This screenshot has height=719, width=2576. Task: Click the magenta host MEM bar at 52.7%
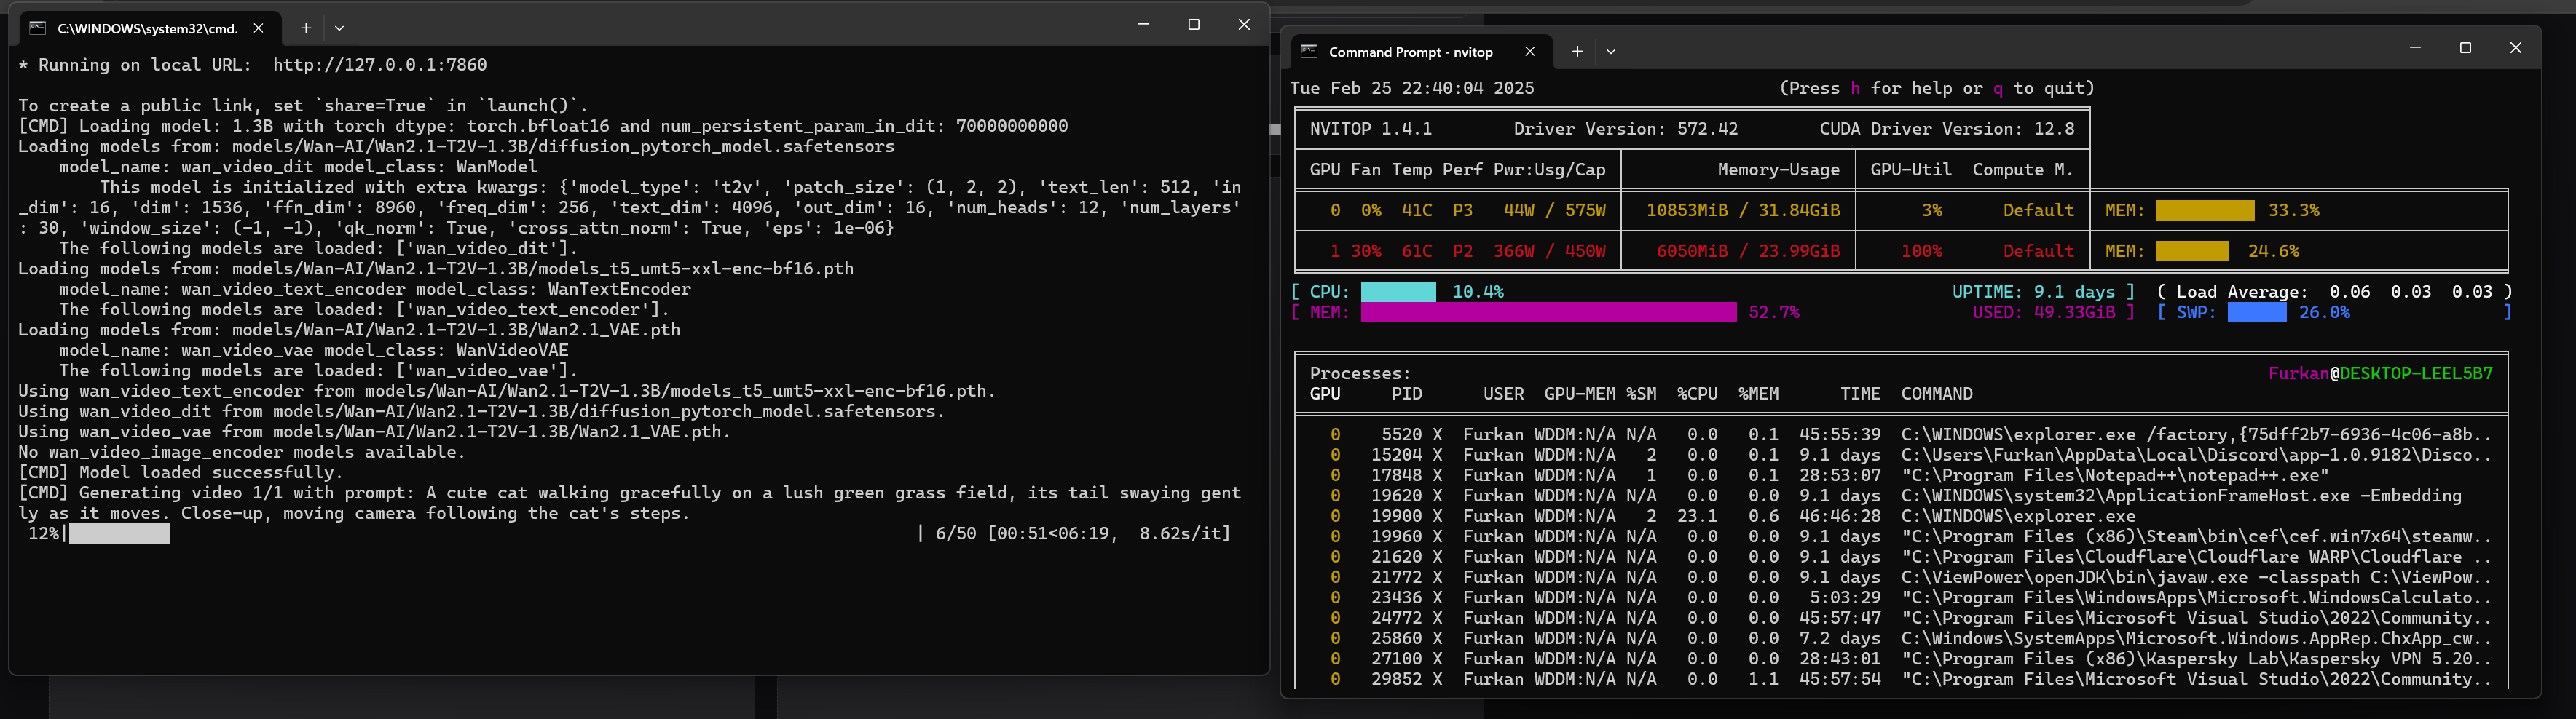pos(1548,313)
